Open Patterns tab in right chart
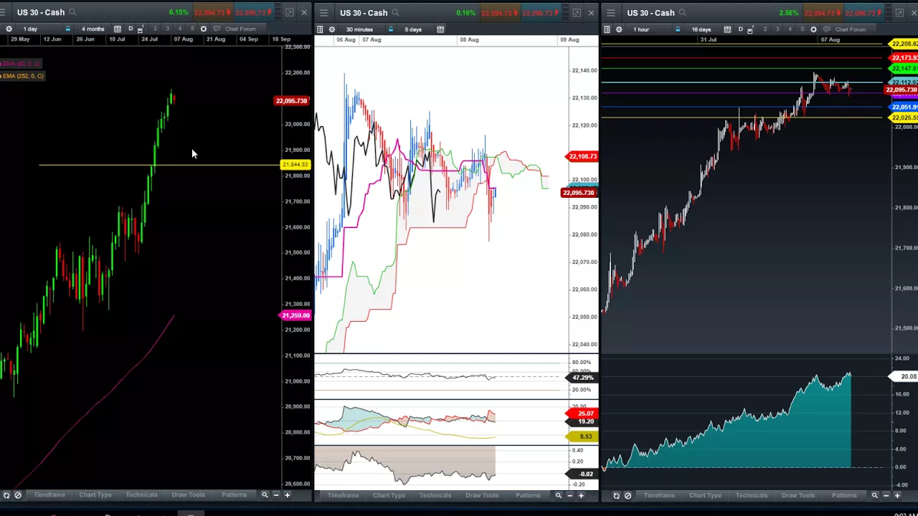This screenshot has height=516, width=918. tap(844, 495)
